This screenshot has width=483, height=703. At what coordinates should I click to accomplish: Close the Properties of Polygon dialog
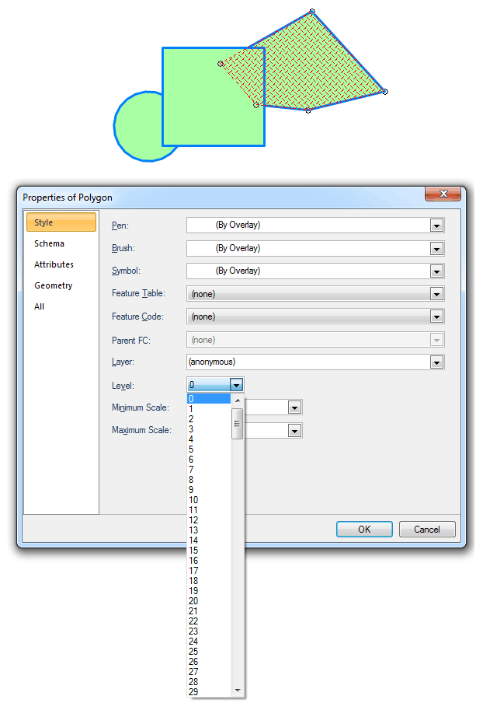click(x=443, y=194)
